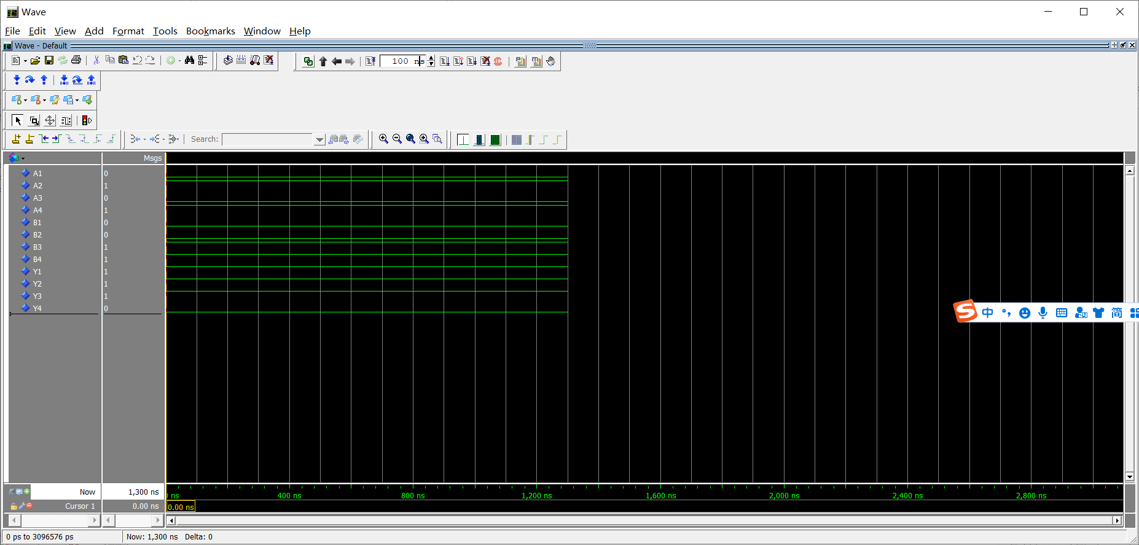
Task: Increase the run length with the spinner arrows
Action: 431,58
